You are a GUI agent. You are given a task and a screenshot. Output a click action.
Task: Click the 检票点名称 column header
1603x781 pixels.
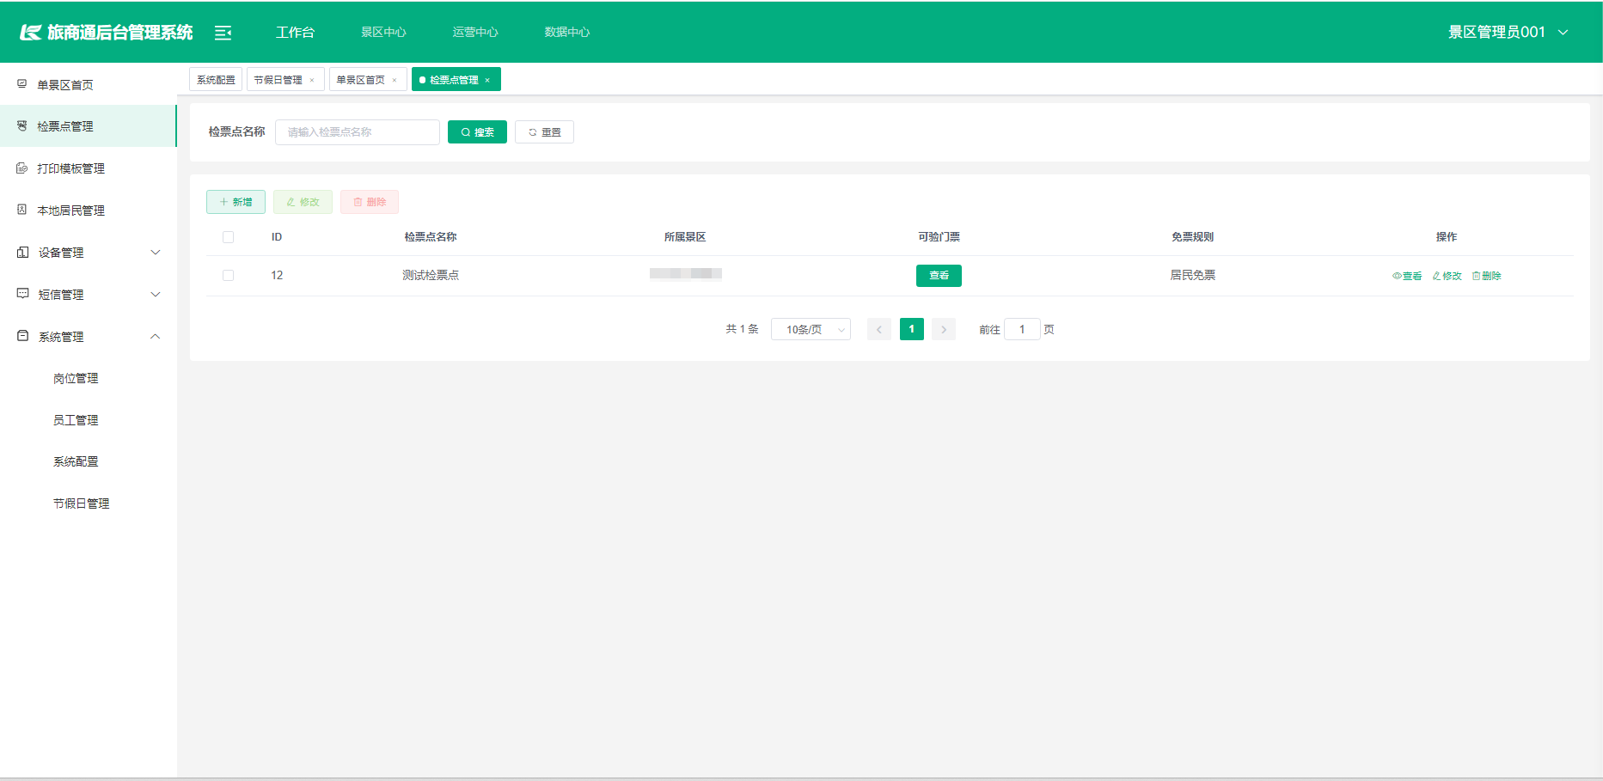(431, 237)
